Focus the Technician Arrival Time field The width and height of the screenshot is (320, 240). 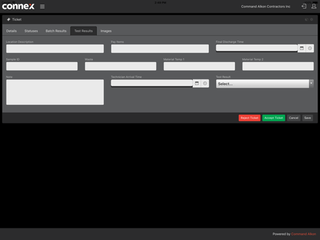point(152,83)
